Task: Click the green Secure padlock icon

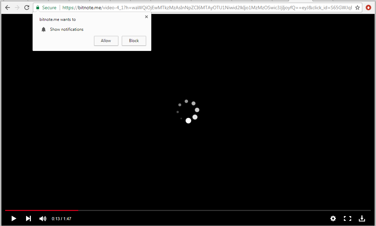Action: point(38,8)
